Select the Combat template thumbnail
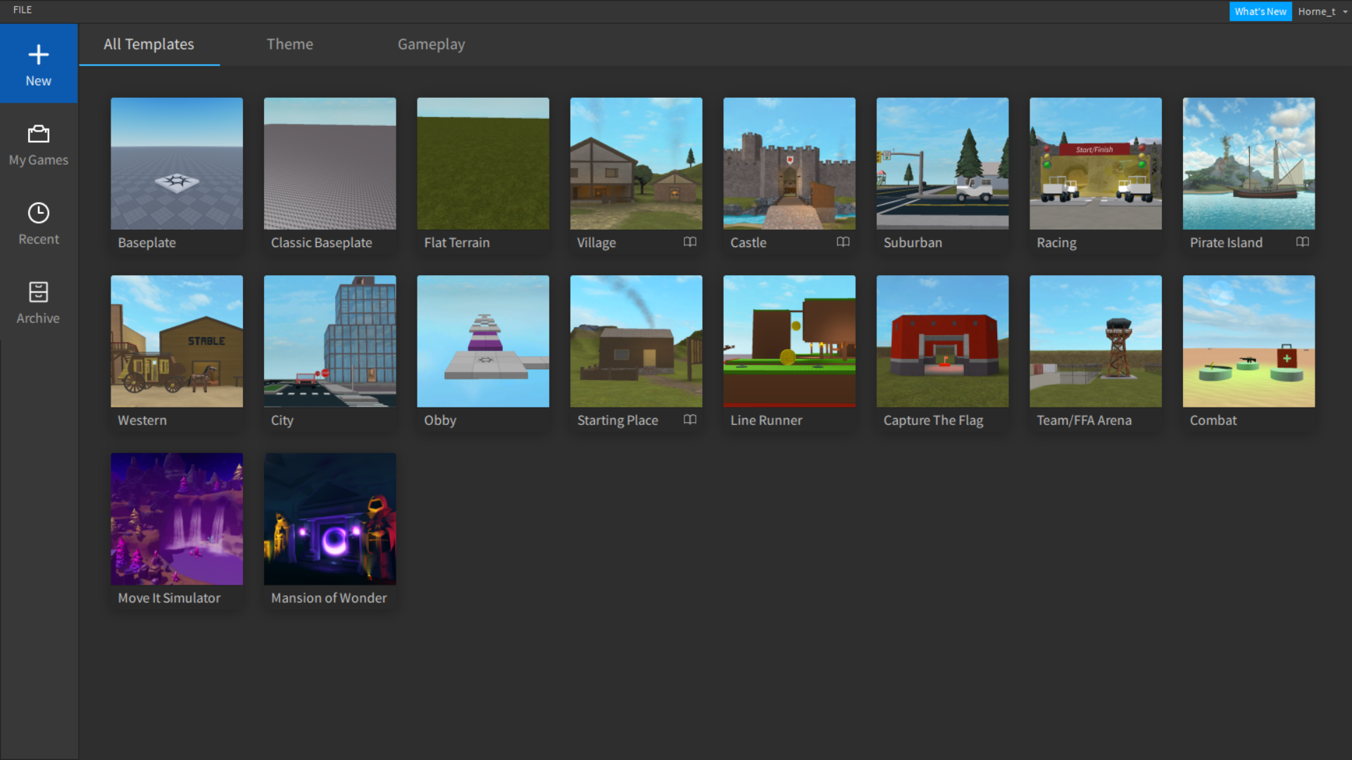Screen dimensions: 1352x760 click(1249, 341)
